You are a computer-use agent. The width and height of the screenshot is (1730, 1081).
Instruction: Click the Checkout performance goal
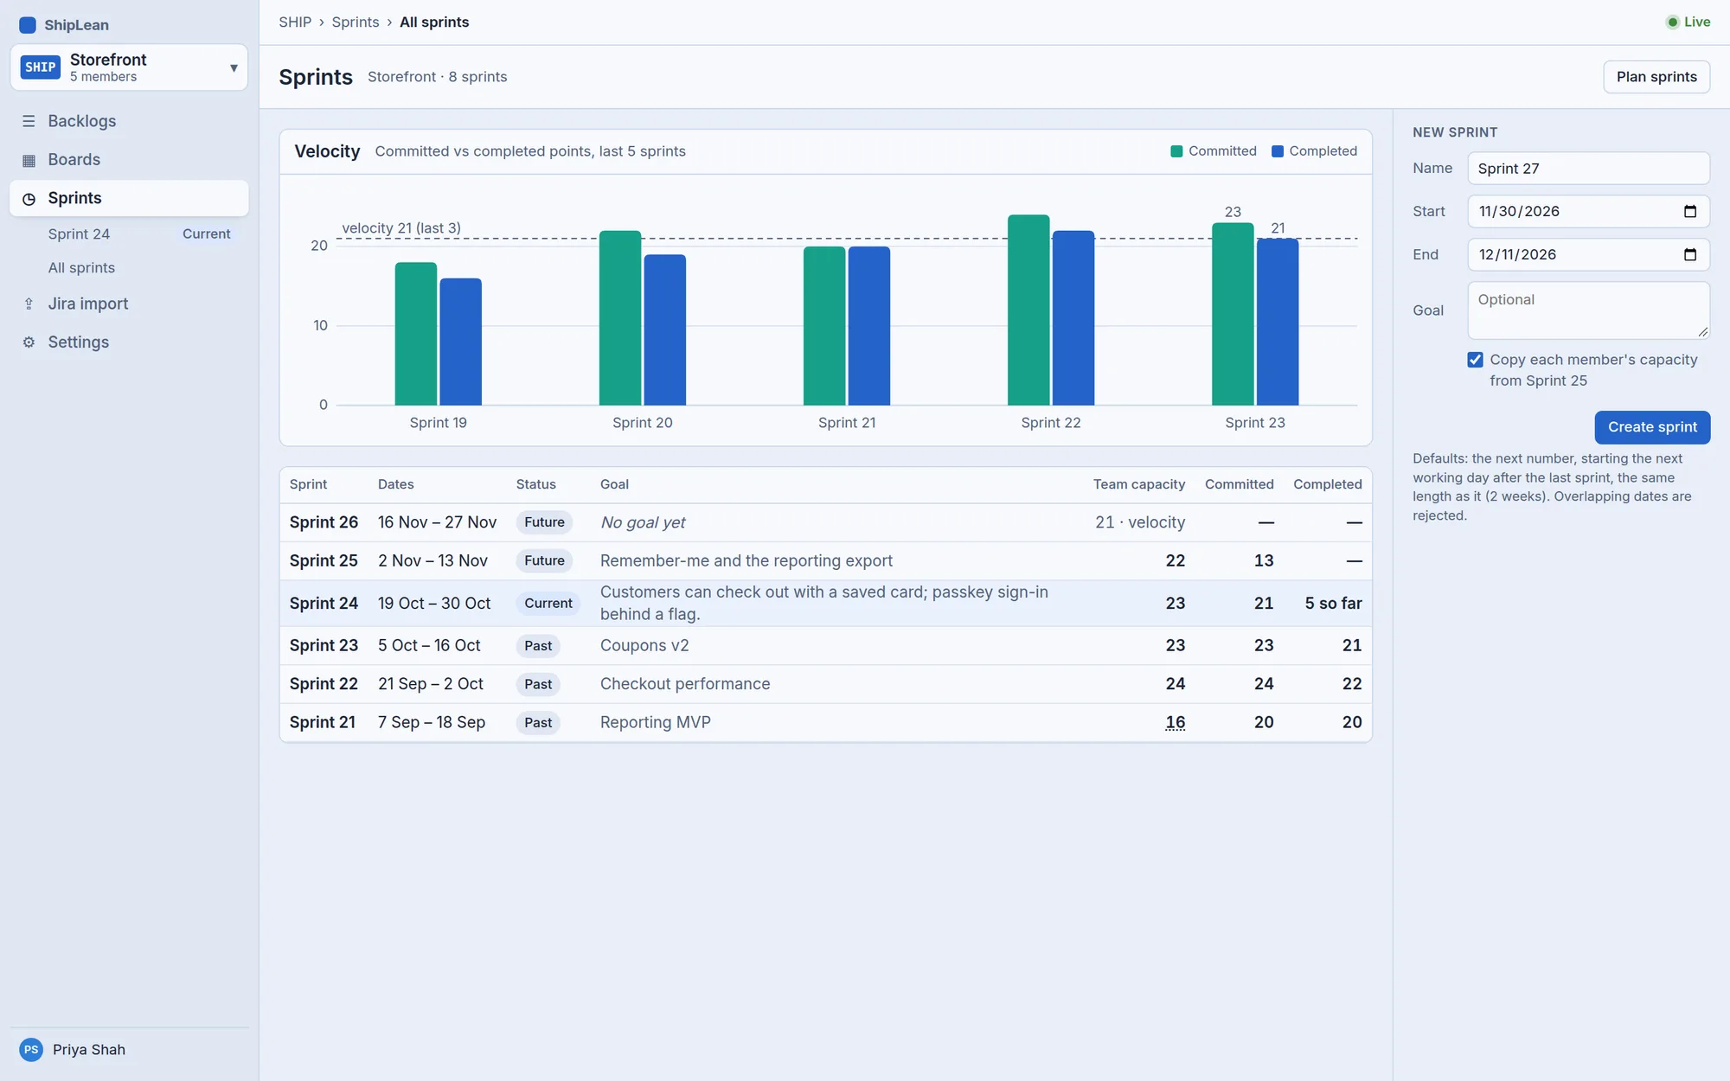(685, 684)
